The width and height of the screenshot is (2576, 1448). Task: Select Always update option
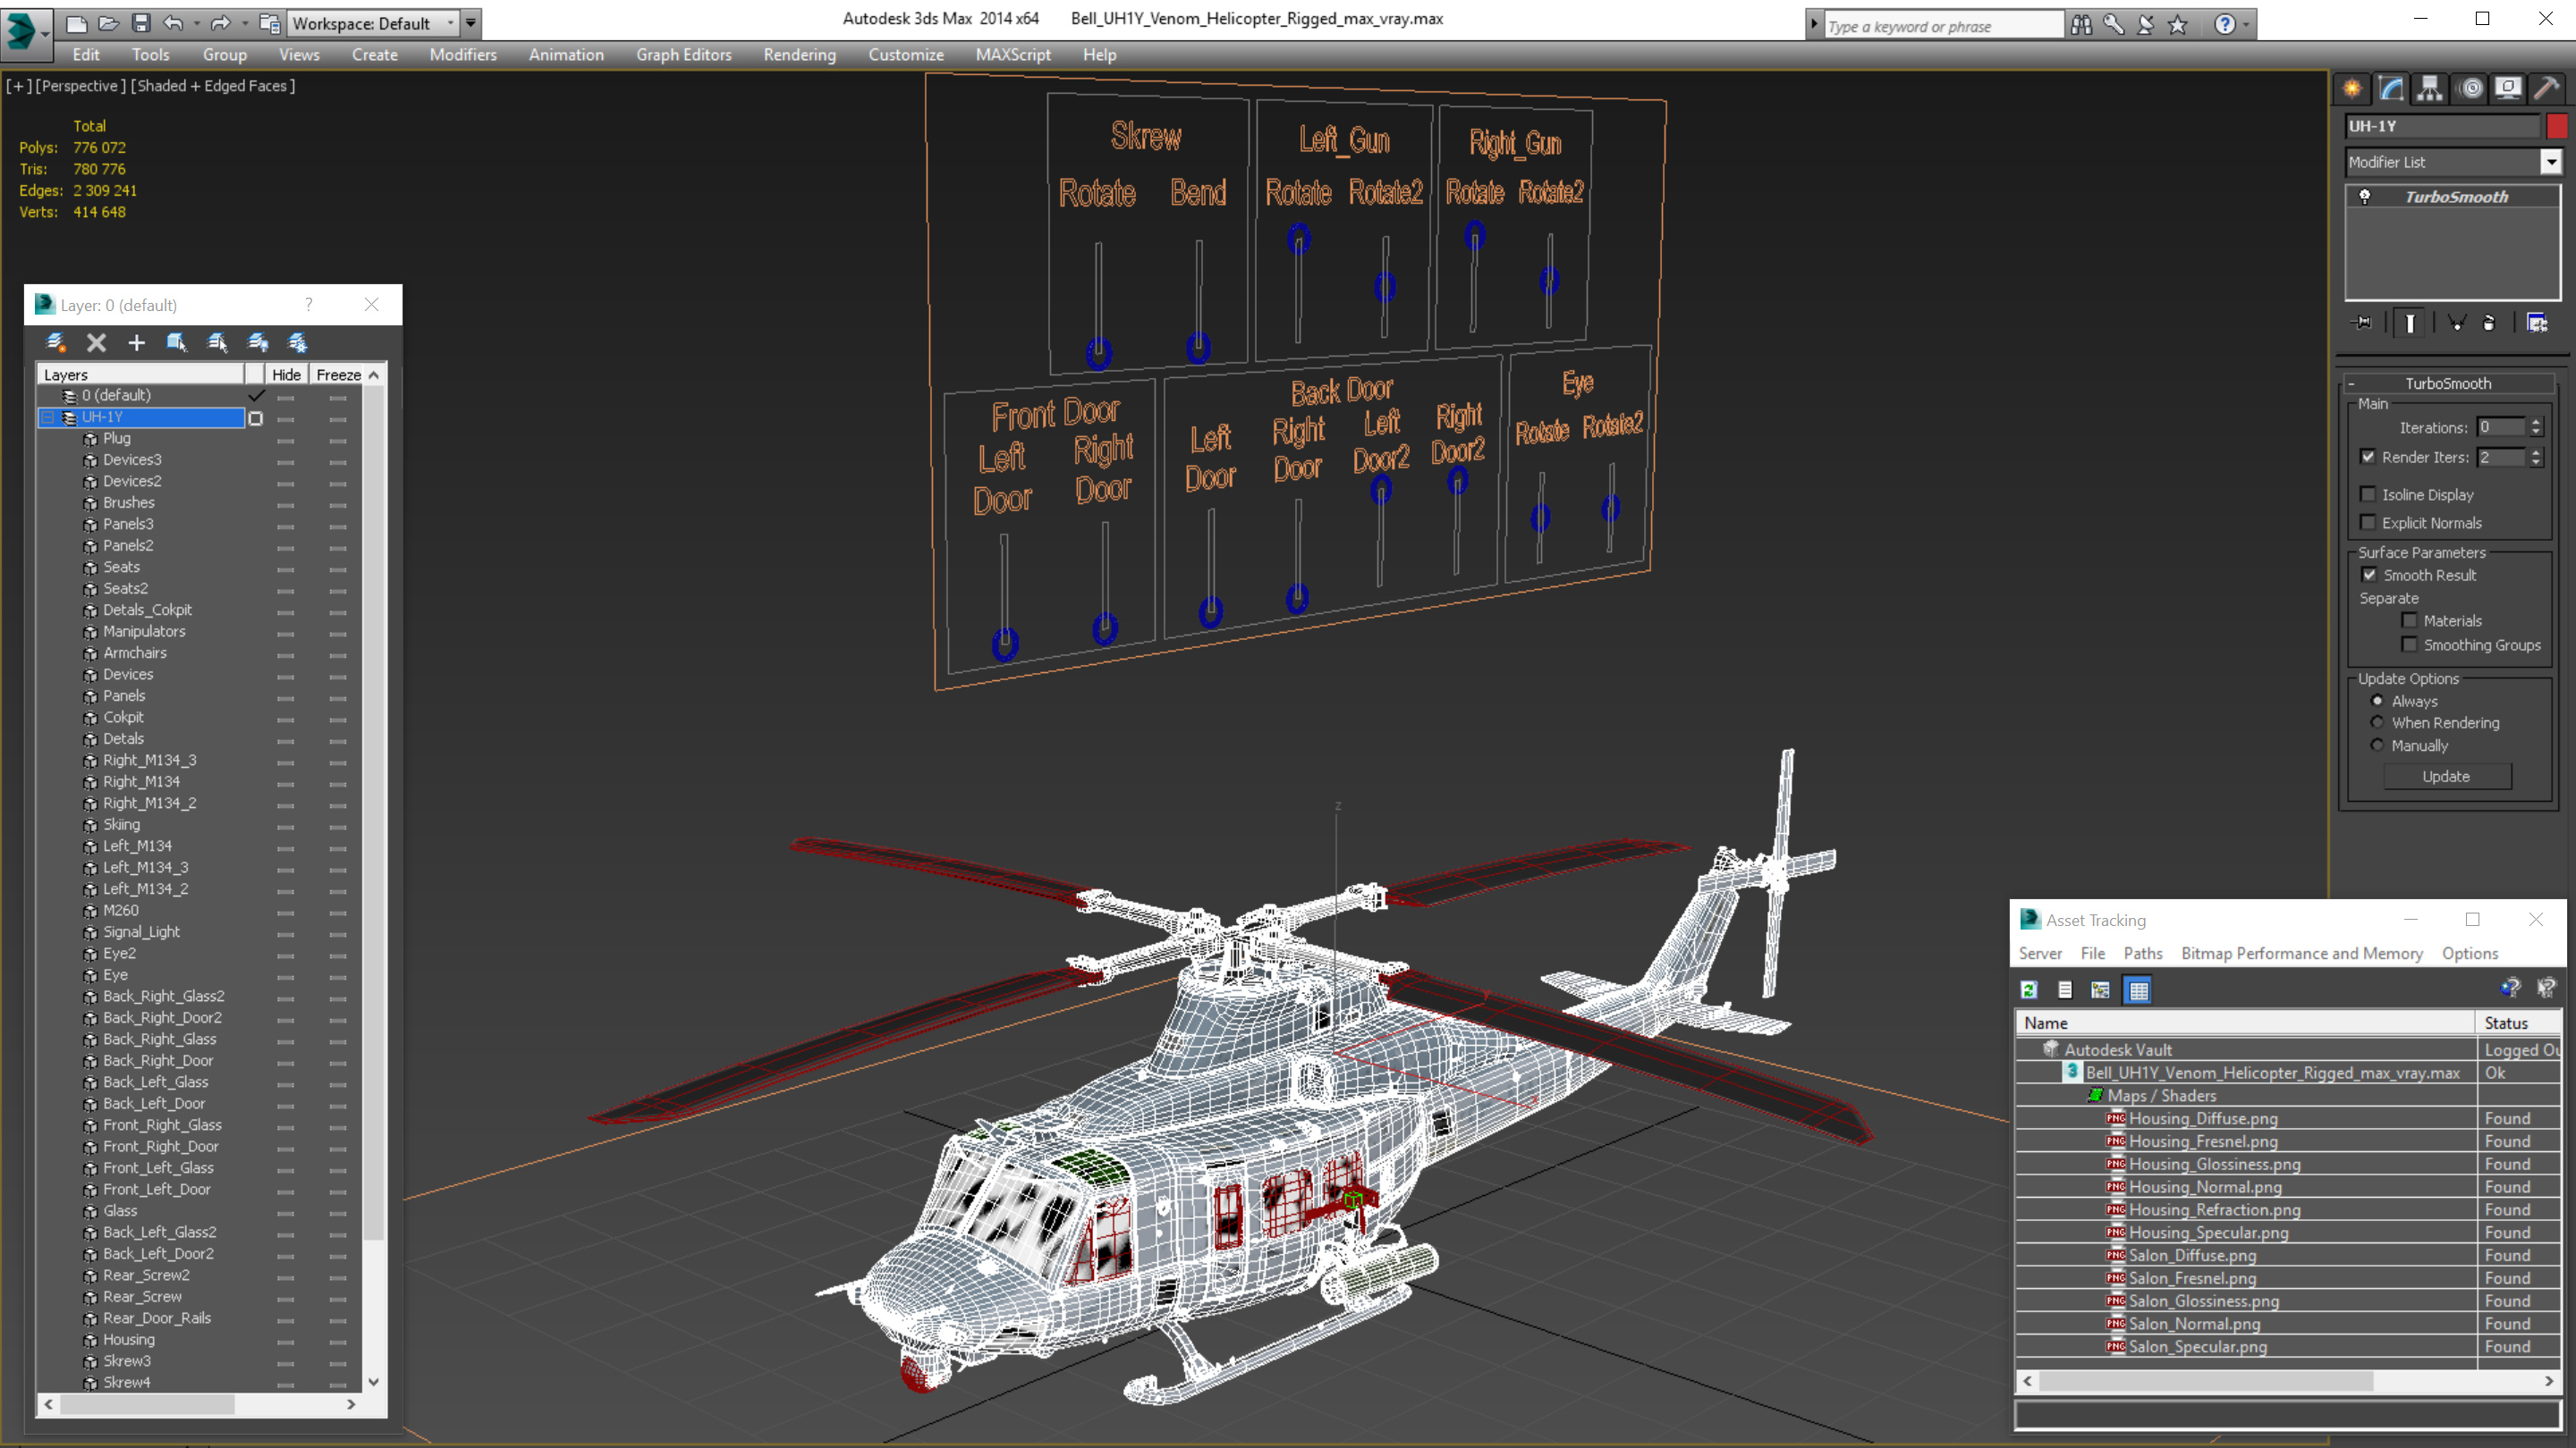point(2377,701)
